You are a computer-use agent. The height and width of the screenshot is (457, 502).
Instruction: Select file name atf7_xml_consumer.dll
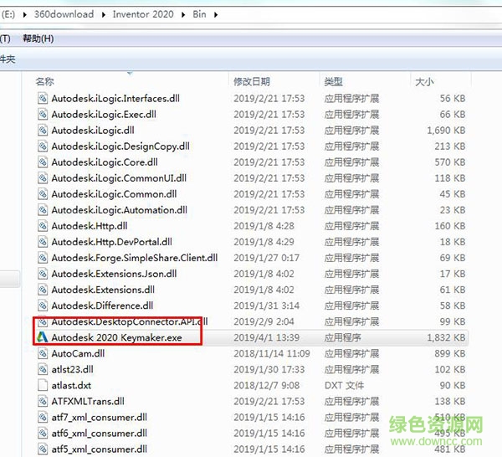(100, 418)
